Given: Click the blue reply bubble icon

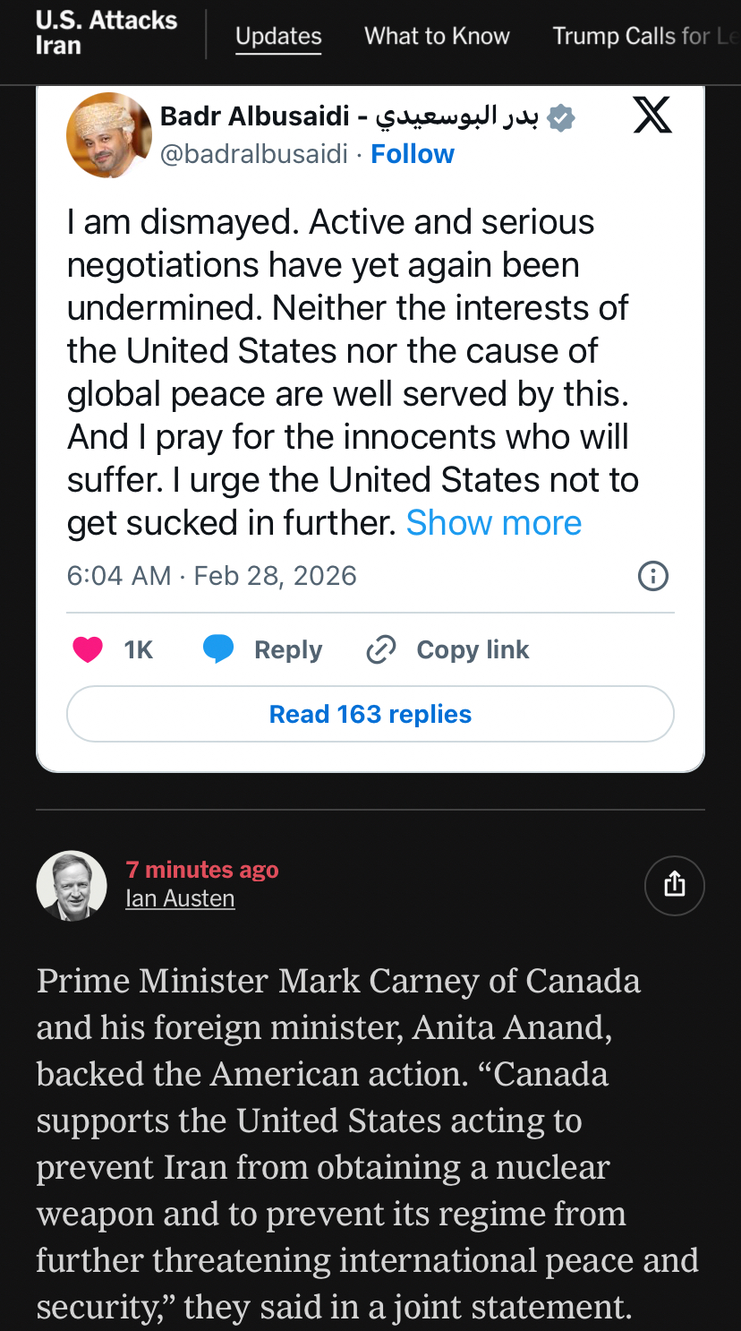Looking at the screenshot, I should coord(218,649).
